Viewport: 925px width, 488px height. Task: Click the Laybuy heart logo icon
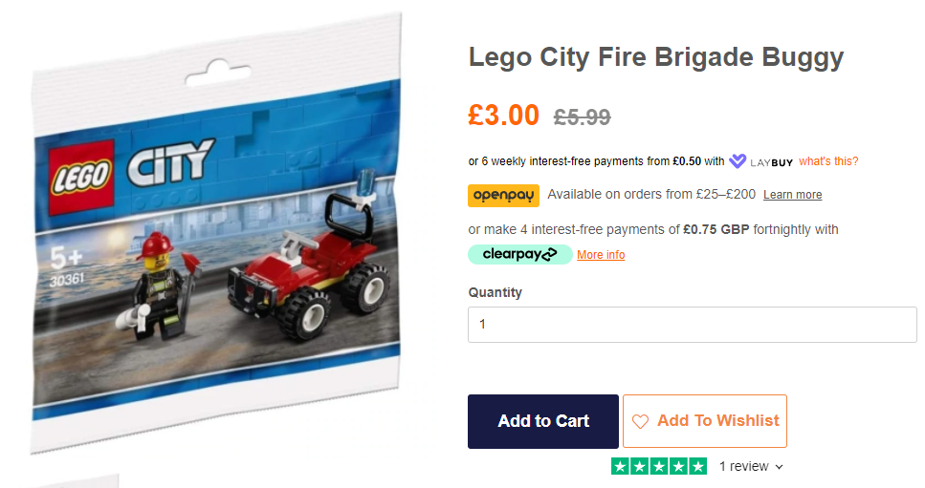(738, 161)
